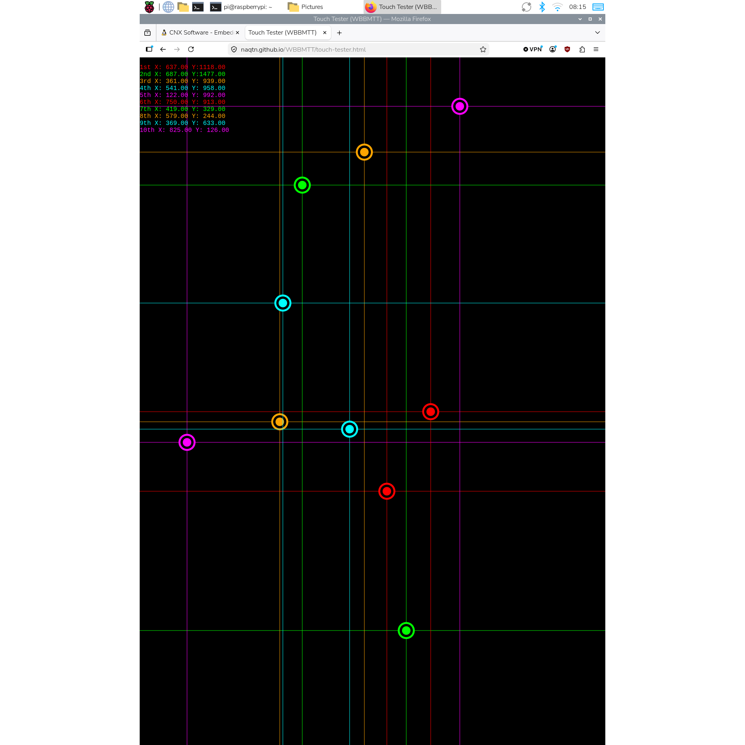Click the 1st touch coordinate readout
The height and width of the screenshot is (745, 745).
(182, 67)
